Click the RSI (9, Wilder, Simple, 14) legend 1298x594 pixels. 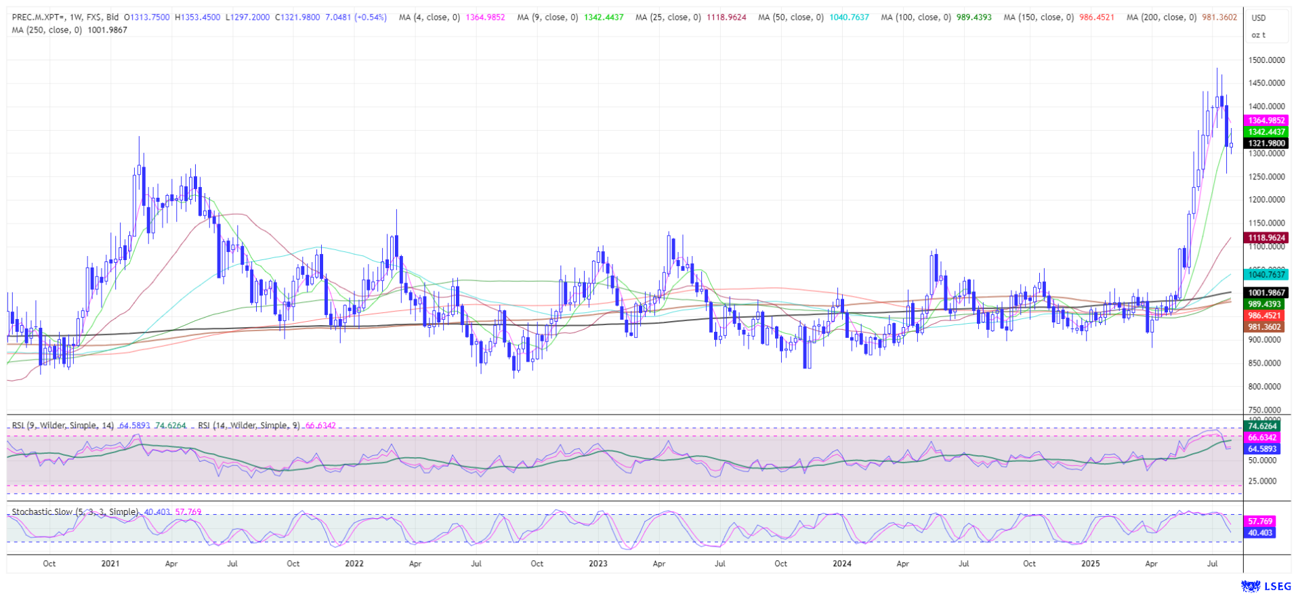(63, 425)
